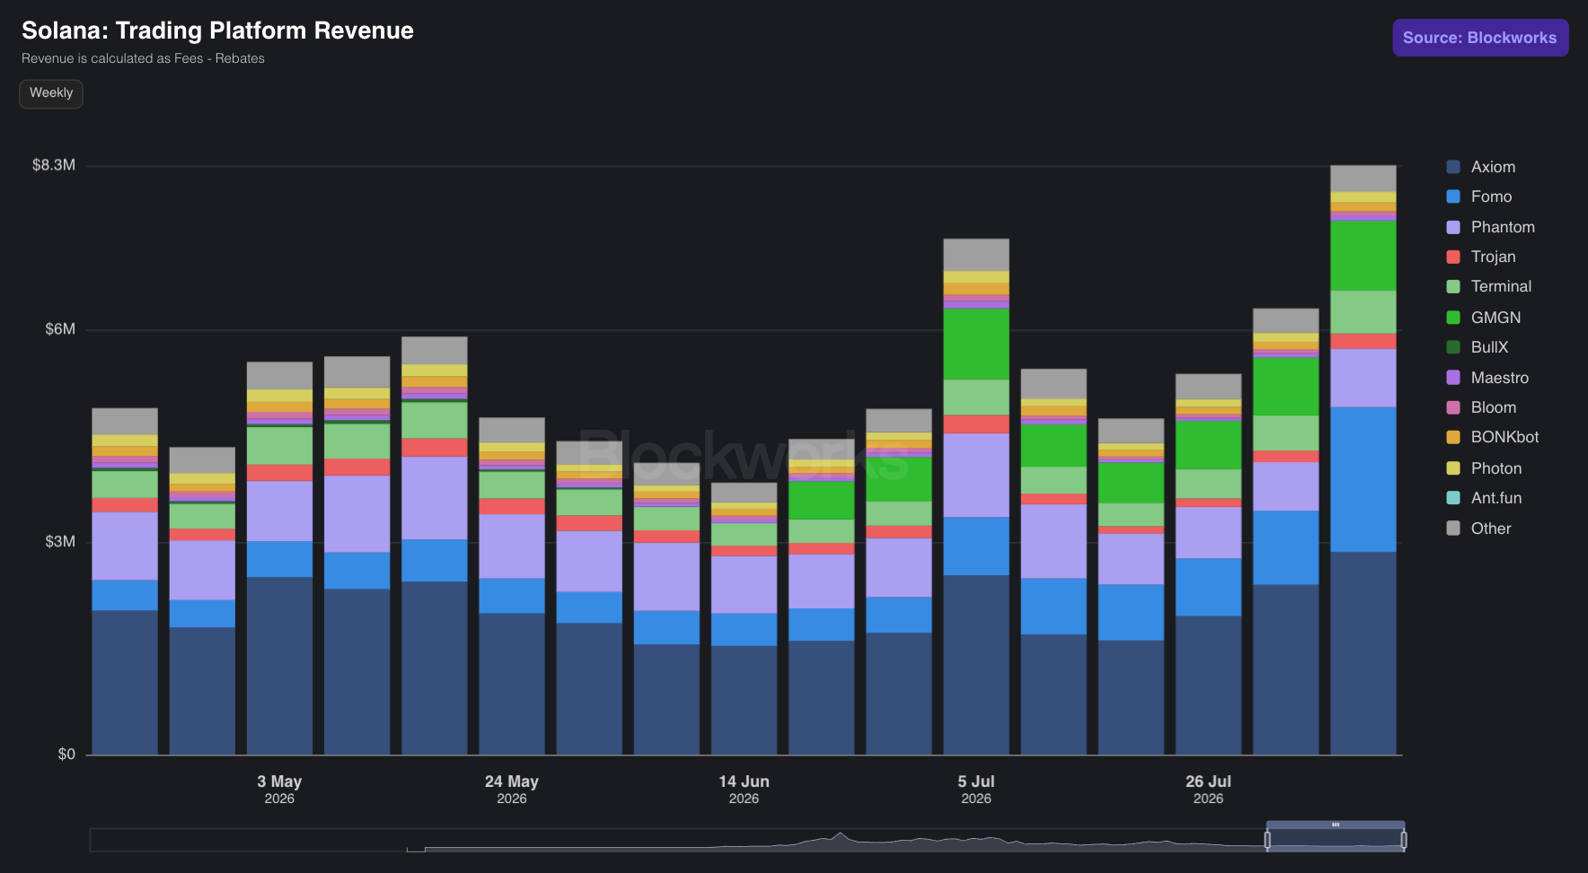Image resolution: width=1588 pixels, height=873 pixels.
Task: Toggle the Fomo series in the legend
Action: point(1479,196)
